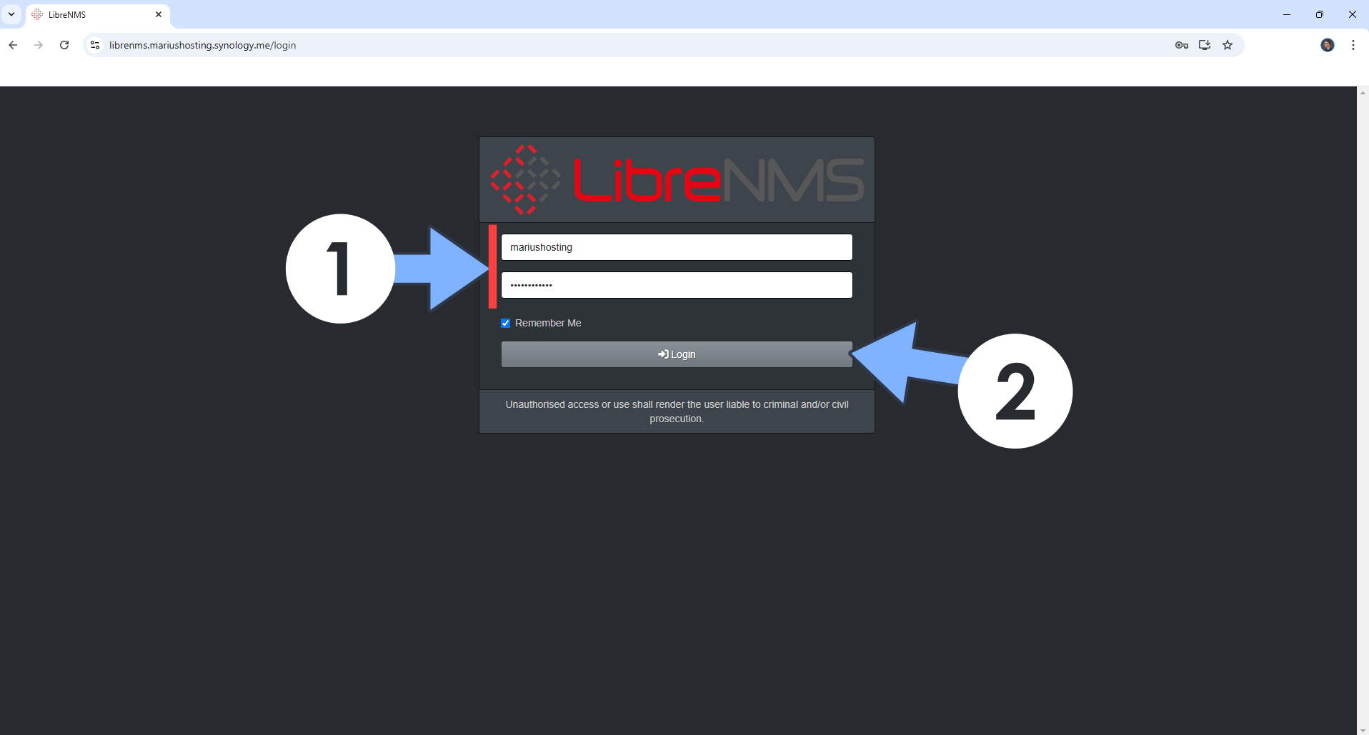
Task: Close the LibreNMS tab
Action: pos(159,14)
